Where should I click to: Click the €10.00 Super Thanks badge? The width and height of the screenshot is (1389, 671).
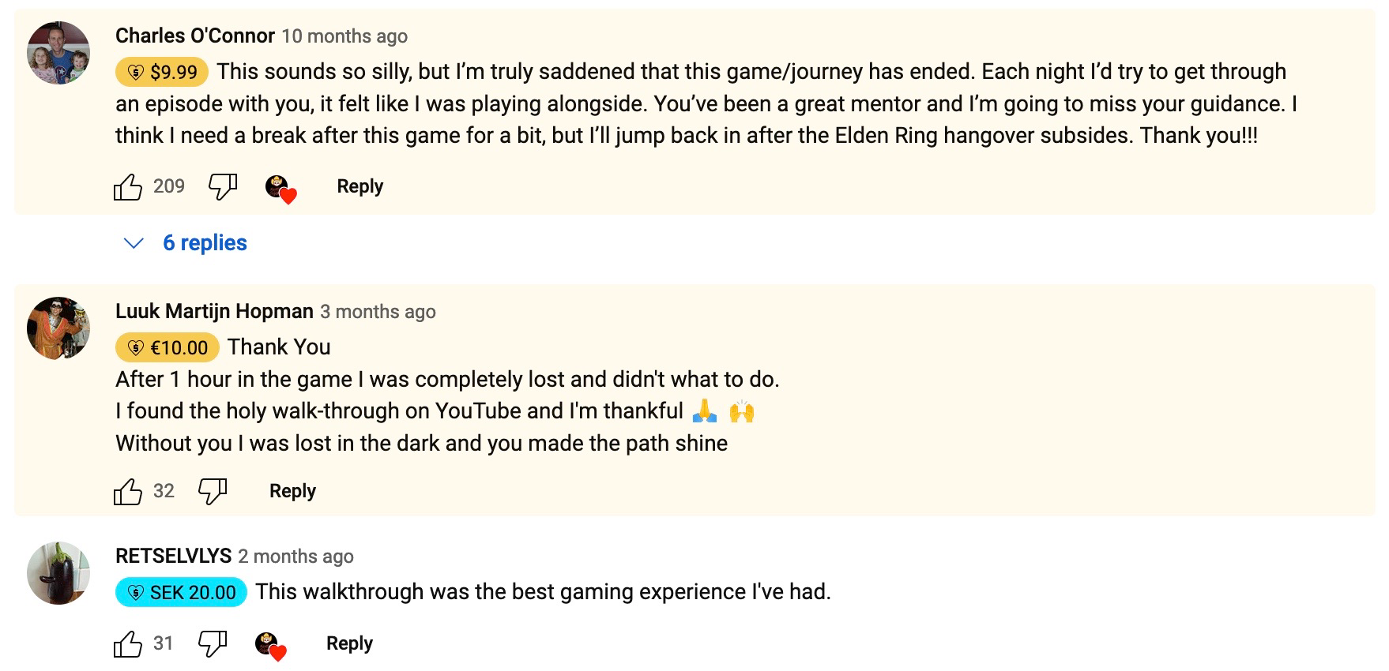tap(168, 347)
